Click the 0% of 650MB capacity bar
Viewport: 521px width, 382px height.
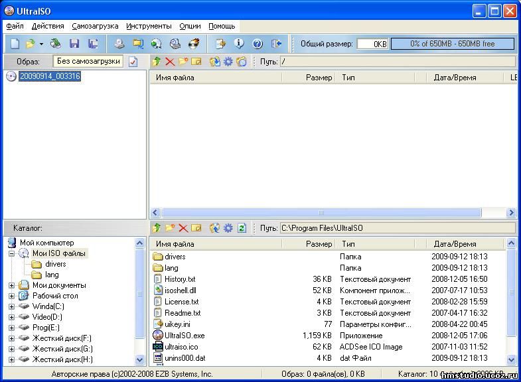[x=453, y=44]
